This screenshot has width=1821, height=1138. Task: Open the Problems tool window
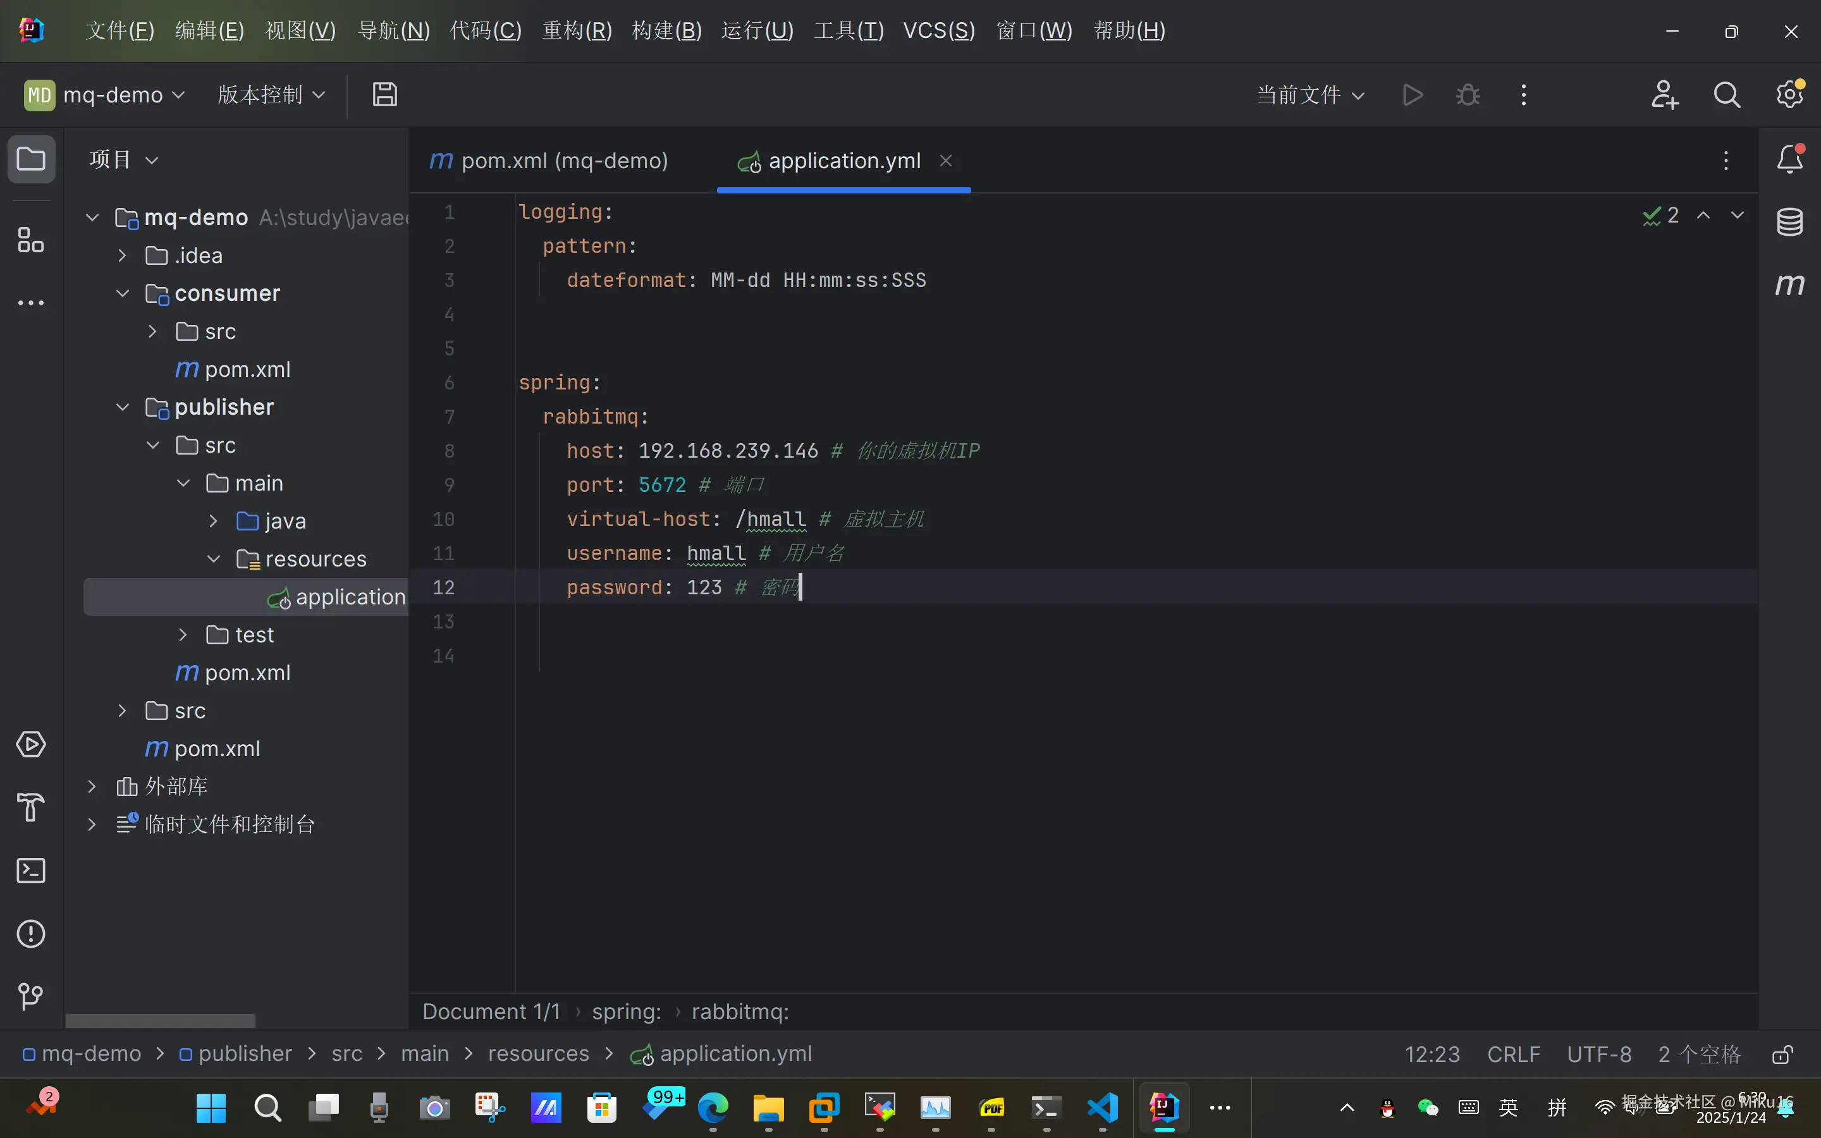click(x=31, y=934)
